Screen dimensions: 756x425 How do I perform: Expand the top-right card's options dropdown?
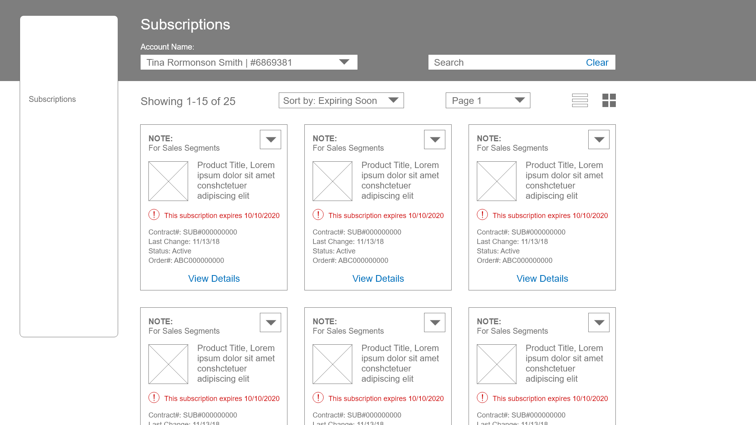pos(599,139)
